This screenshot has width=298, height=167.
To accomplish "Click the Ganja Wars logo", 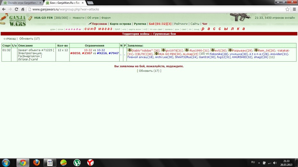I will click(17, 21).
